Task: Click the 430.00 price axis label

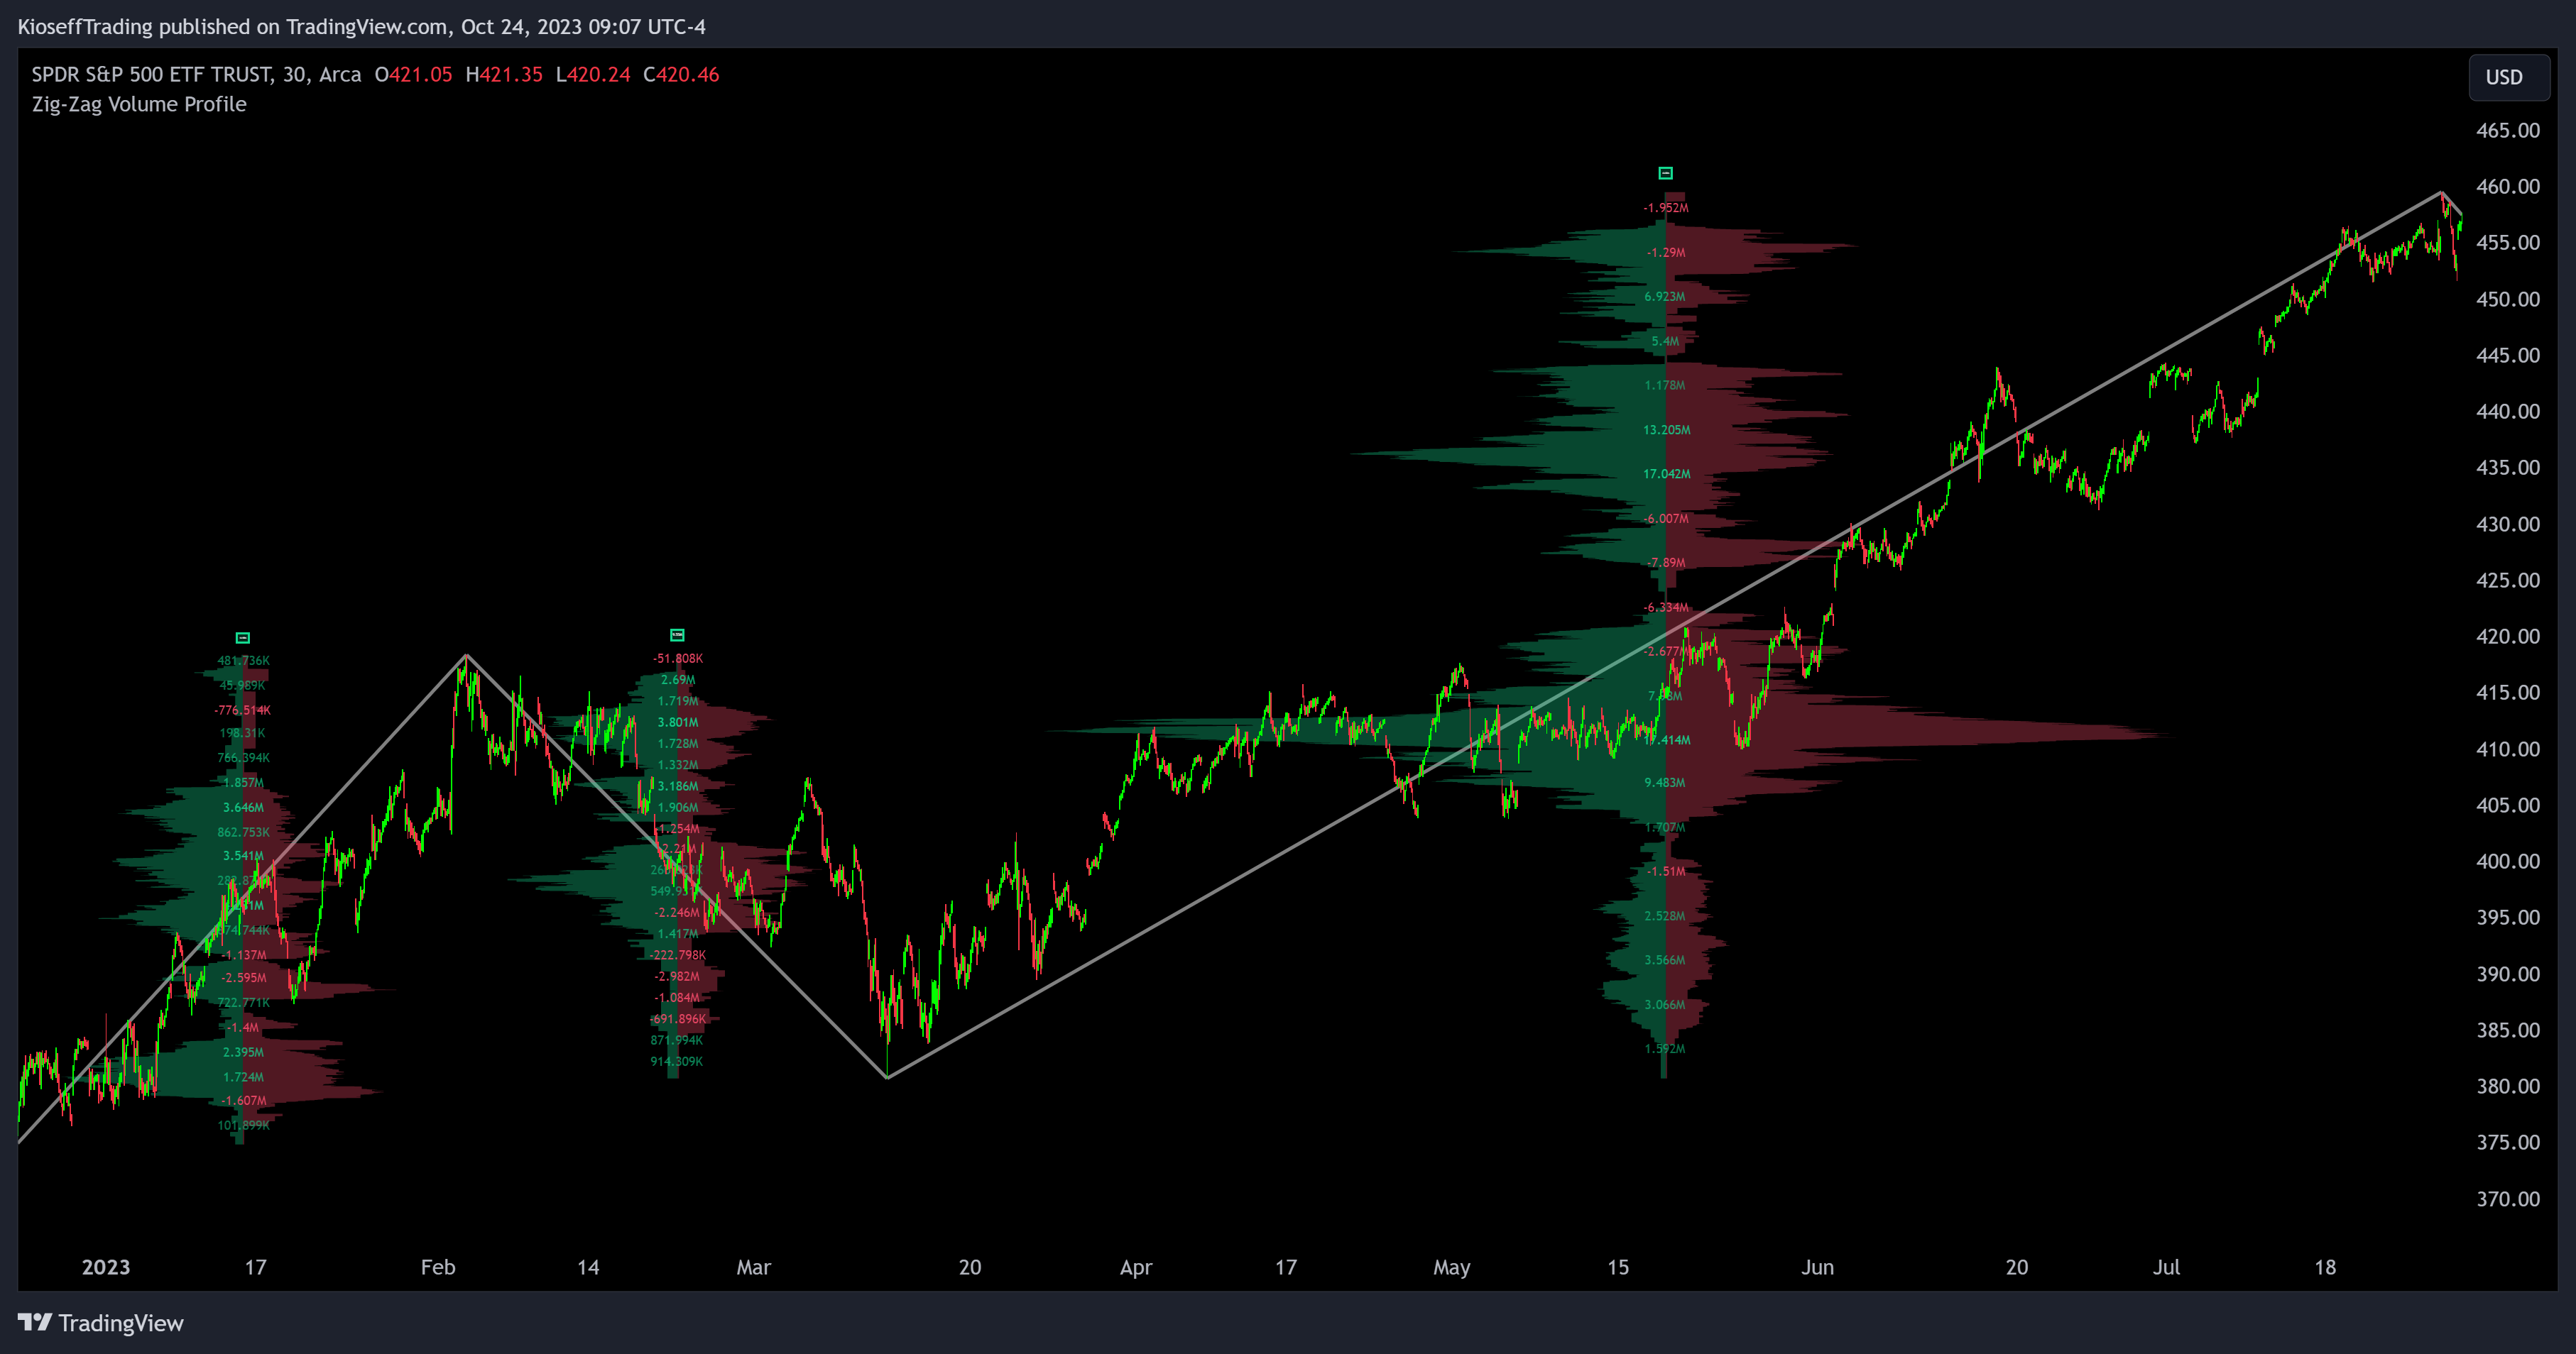Action: tap(2507, 524)
